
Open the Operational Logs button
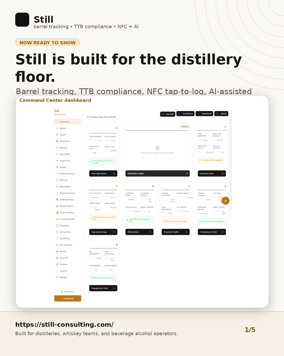[103, 232]
